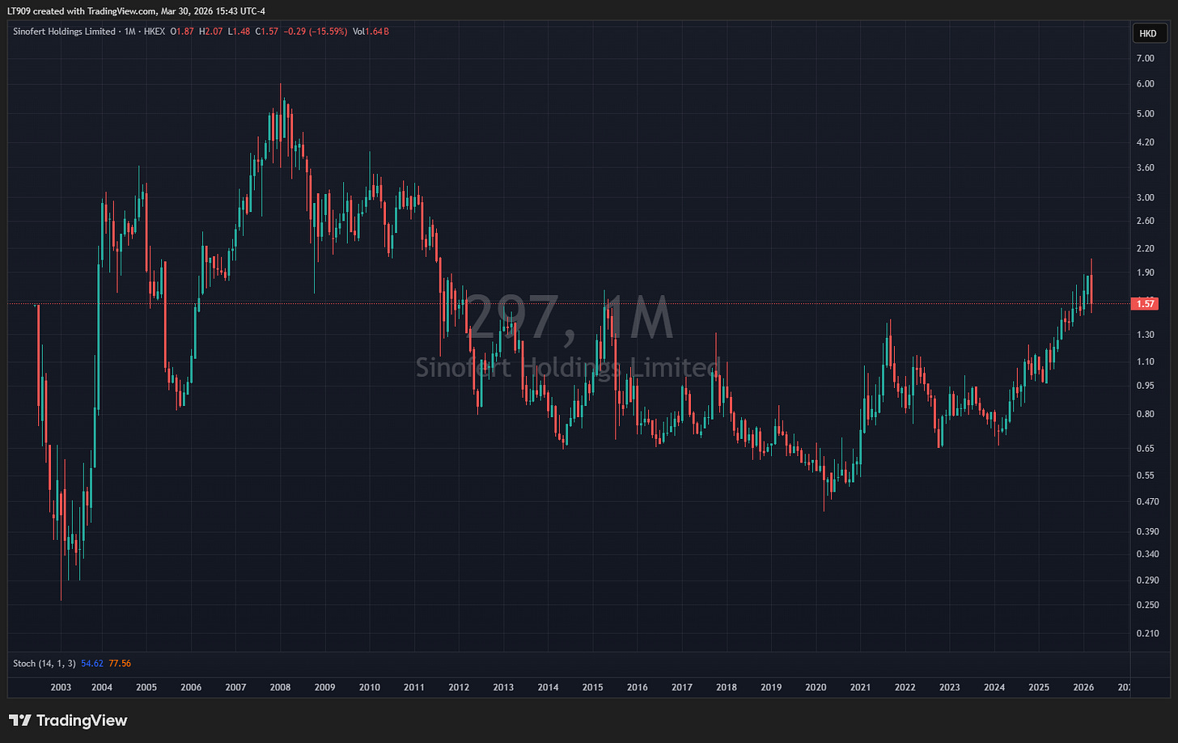1178x743 pixels.
Task: Click the 2.60 price axis label
Action: point(1145,222)
